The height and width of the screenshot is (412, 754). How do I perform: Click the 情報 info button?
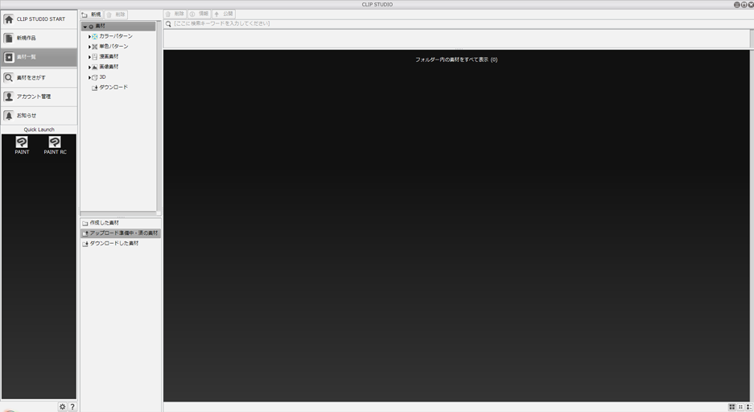(x=199, y=14)
